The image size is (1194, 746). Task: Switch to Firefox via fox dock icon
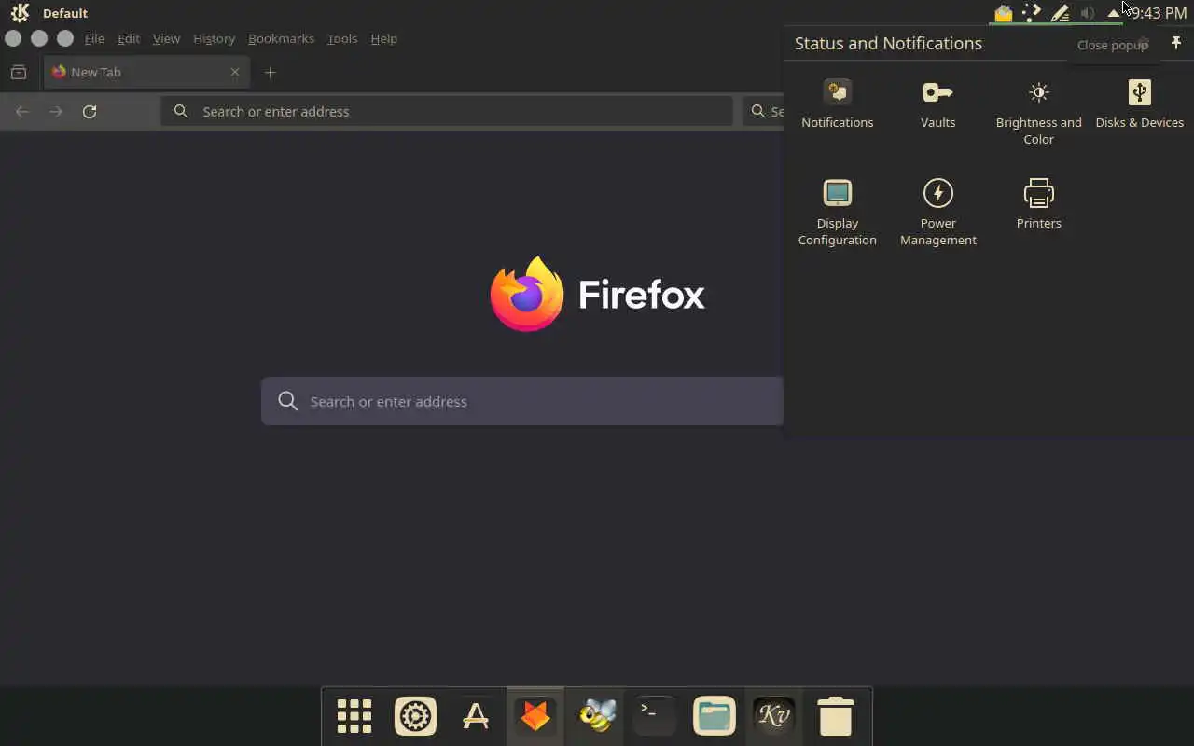pyautogui.click(x=535, y=716)
